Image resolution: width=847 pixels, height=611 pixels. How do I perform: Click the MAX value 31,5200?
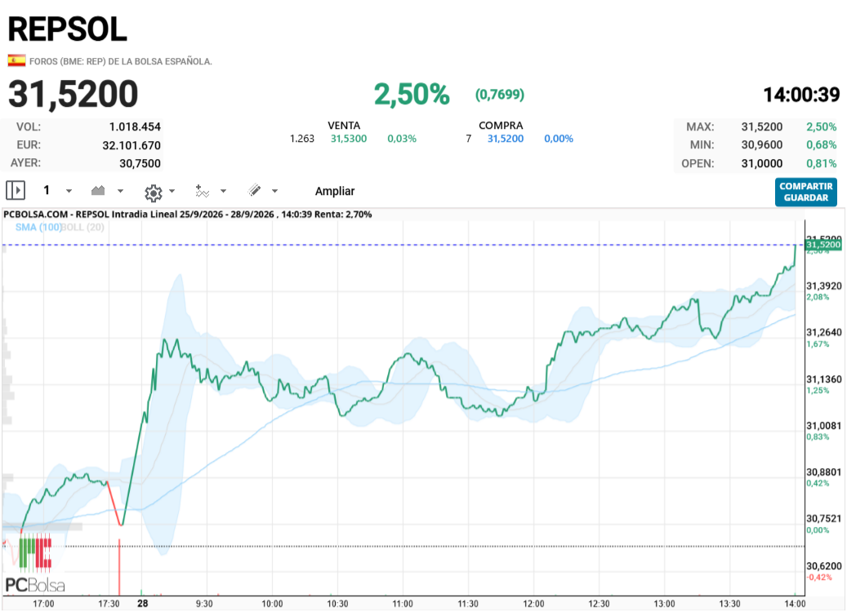[x=762, y=126]
